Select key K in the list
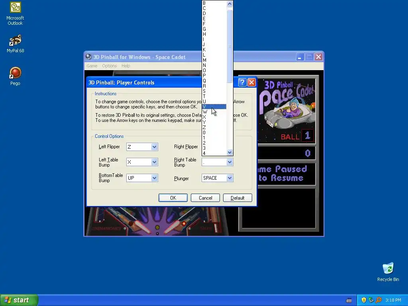The image size is (408, 306). coord(214,50)
